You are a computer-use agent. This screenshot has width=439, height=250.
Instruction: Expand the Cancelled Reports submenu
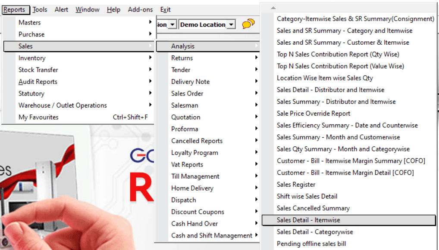(x=208, y=141)
